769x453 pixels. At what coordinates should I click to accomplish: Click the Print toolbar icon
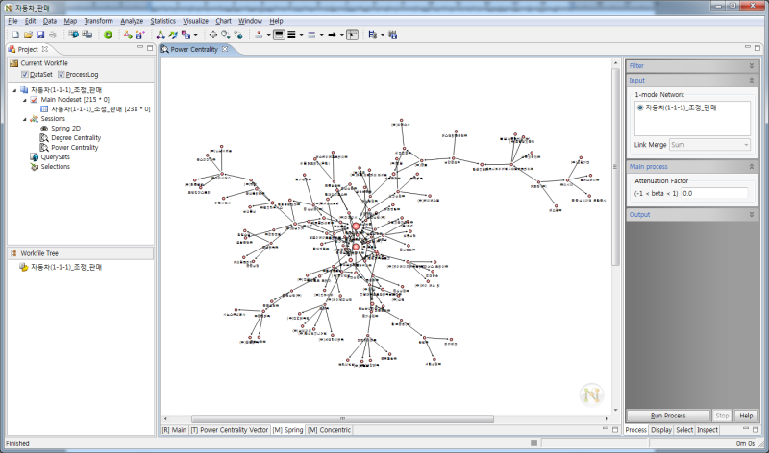pyautogui.click(x=53, y=35)
